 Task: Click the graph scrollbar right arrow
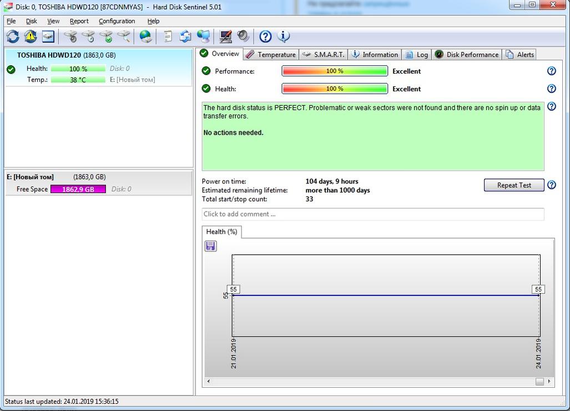pos(549,381)
